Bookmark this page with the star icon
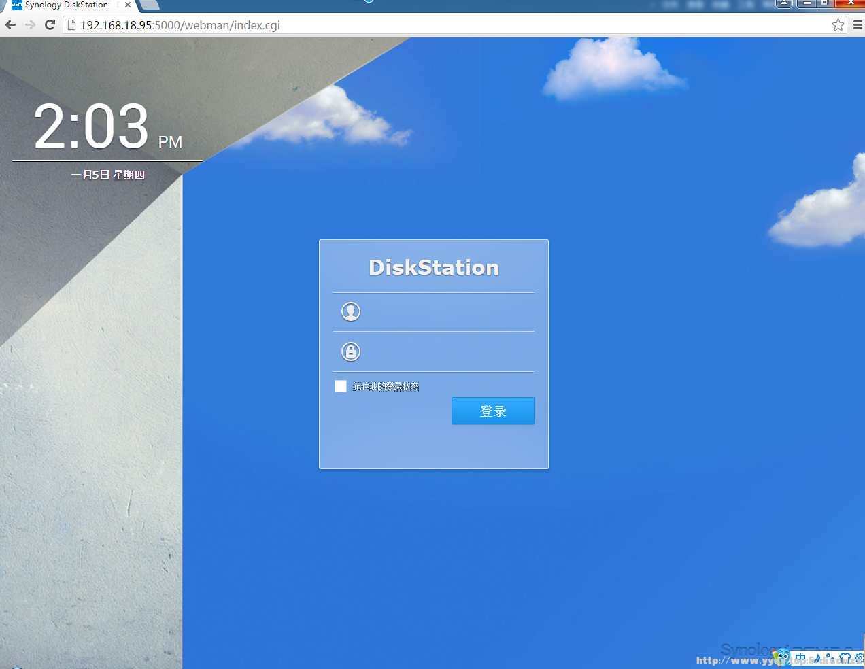 838,25
